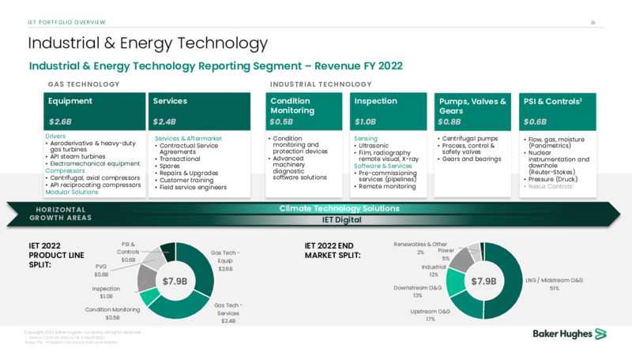The image size is (632, 355).
Task: Click the 'GAS TECHNOLOGY' section label
Action: click(x=84, y=84)
